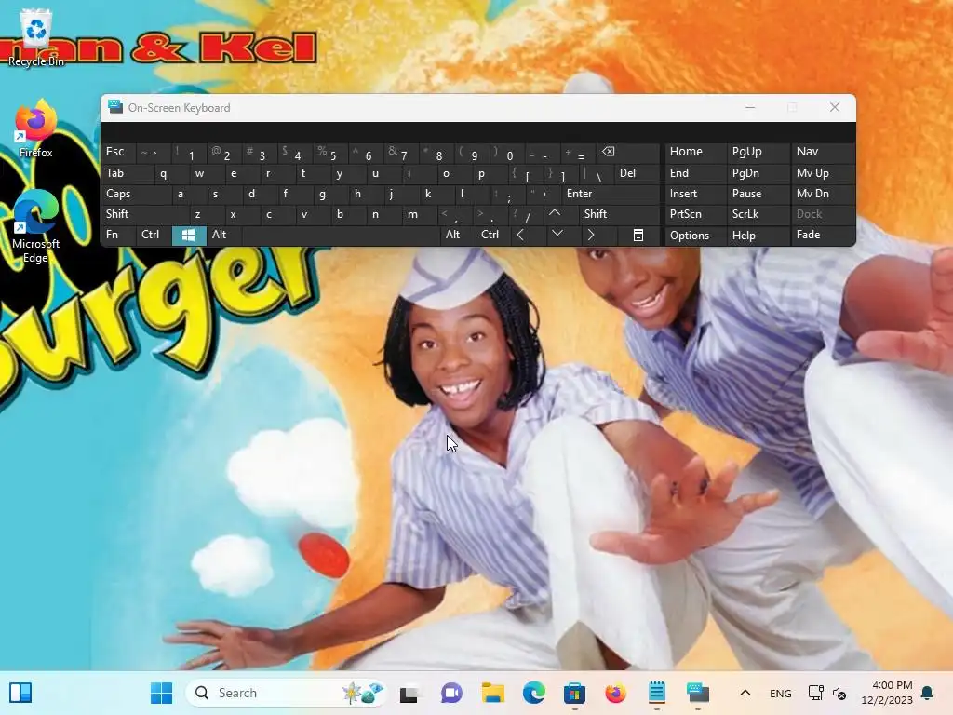Screen dimensions: 953x715
Task: Click the Options key
Action: click(x=695, y=236)
